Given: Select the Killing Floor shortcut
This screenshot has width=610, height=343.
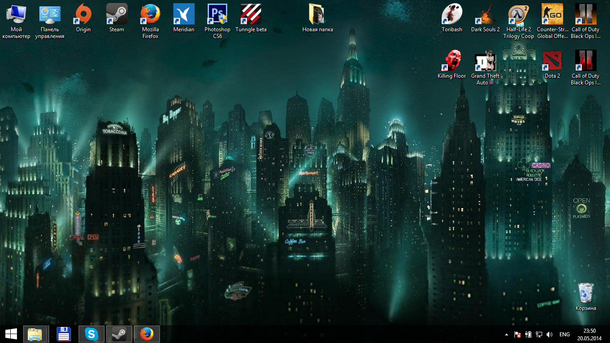Looking at the screenshot, I should (x=452, y=64).
